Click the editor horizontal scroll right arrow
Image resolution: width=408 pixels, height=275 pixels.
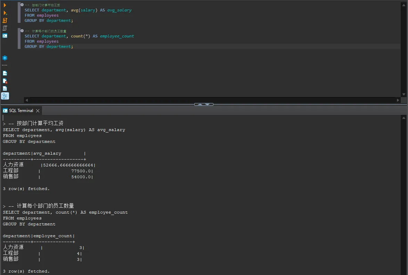click(398, 100)
